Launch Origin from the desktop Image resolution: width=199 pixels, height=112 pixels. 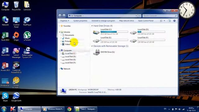(x=16, y=36)
